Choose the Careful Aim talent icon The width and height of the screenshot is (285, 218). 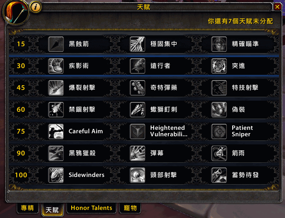click(x=56, y=131)
